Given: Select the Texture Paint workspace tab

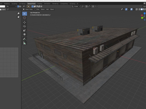Looking at the screenshot, I should 31,4.
